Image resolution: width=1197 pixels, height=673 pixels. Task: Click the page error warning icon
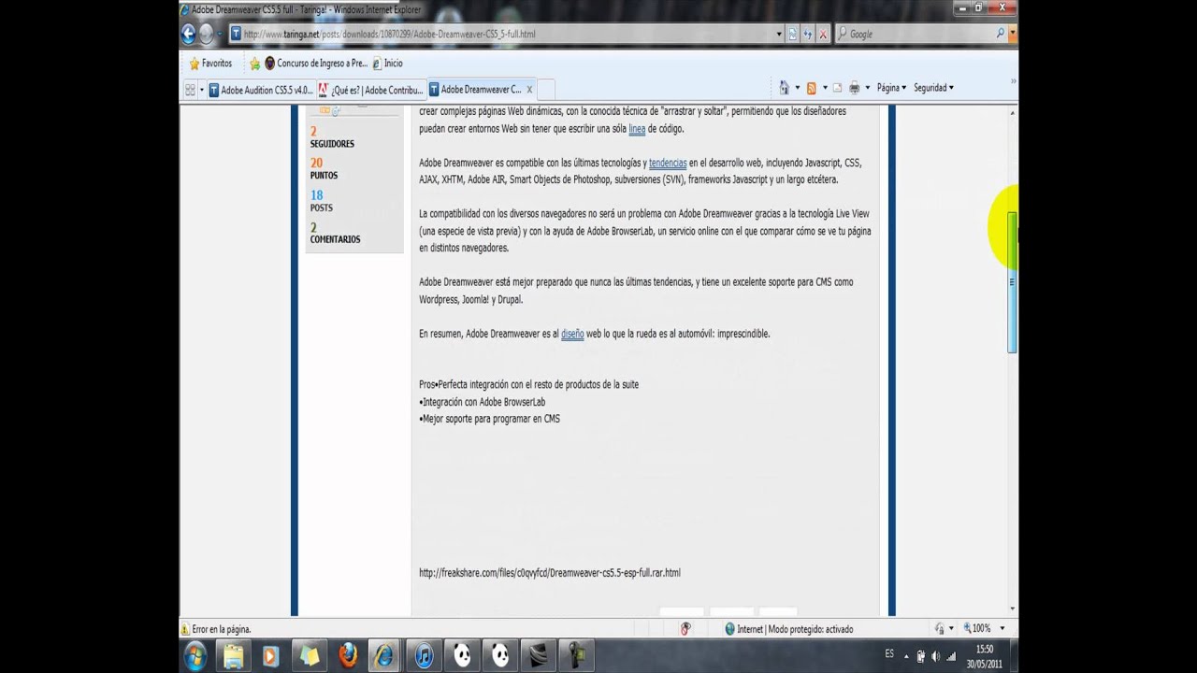pos(185,629)
